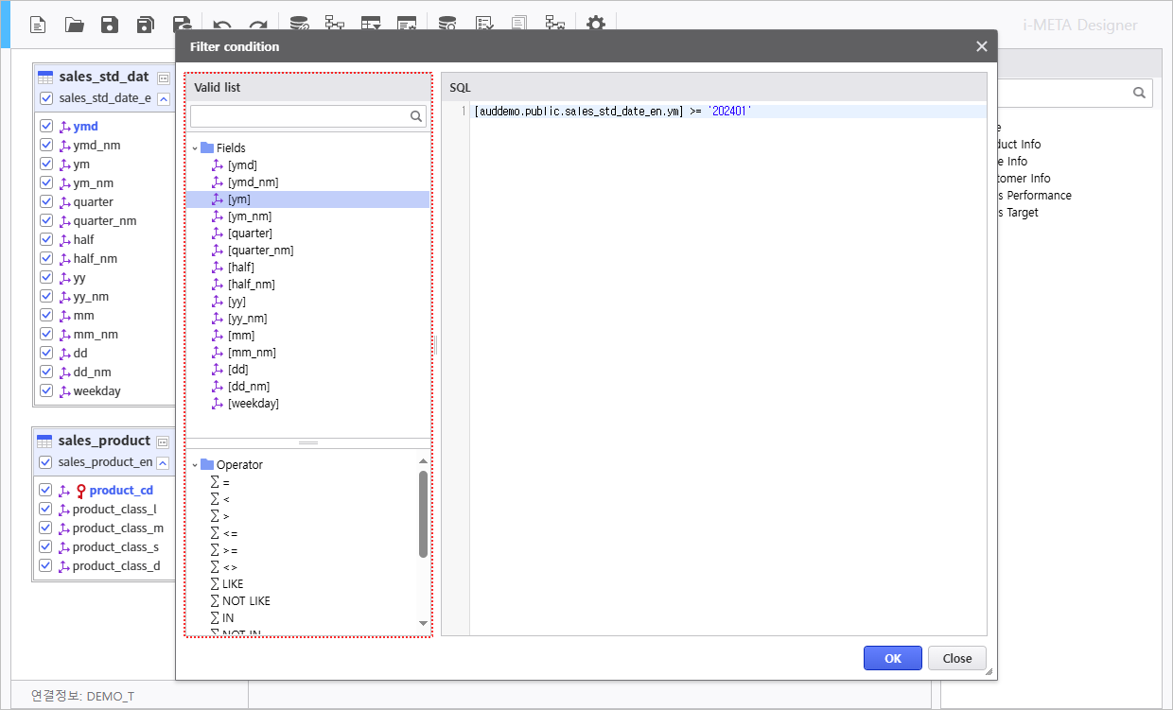Collapse the Fields tree folder
Screen dimensions: 1173x710
click(195, 148)
